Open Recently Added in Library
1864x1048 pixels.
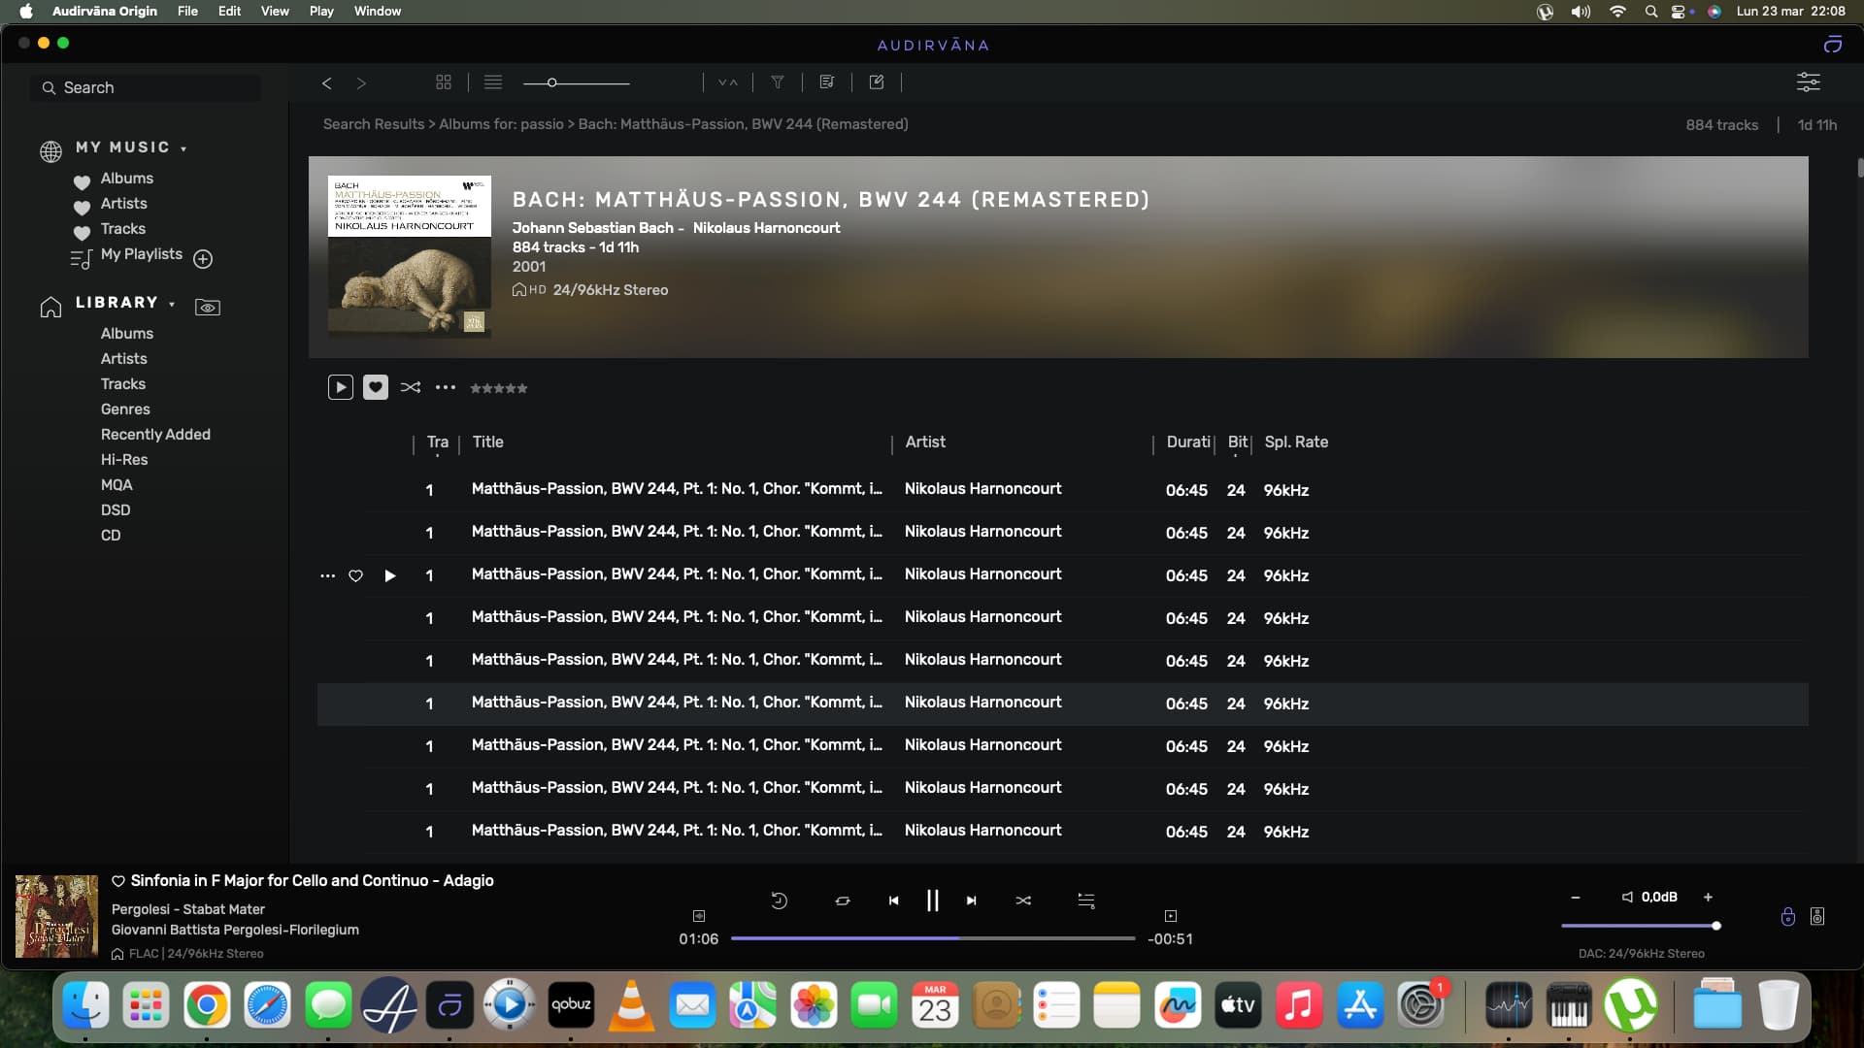point(155,434)
